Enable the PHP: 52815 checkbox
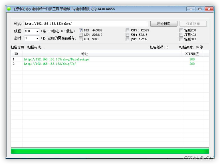 pyautogui.click(x=127, y=35)
